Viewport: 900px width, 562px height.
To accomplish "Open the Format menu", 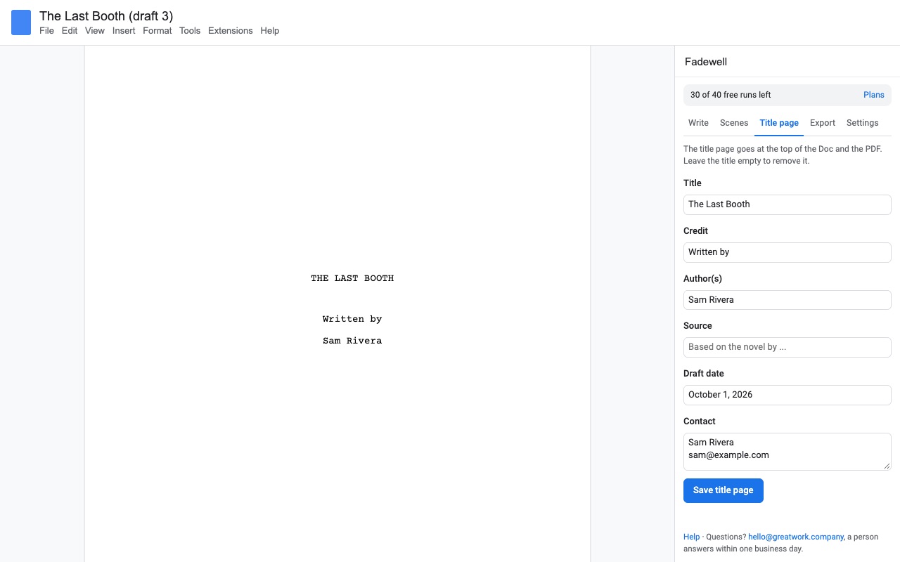I will (x=157, y=31).
